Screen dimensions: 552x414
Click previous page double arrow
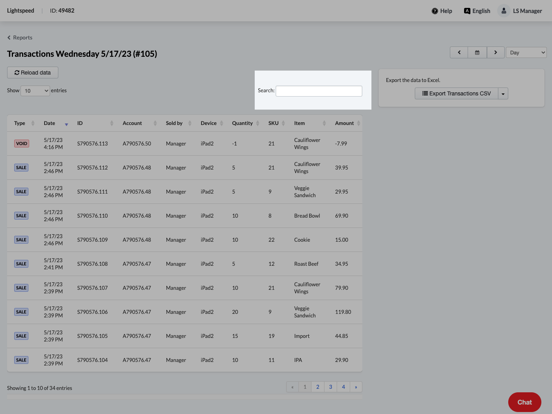pyautogui.click(x=293, y=387)
